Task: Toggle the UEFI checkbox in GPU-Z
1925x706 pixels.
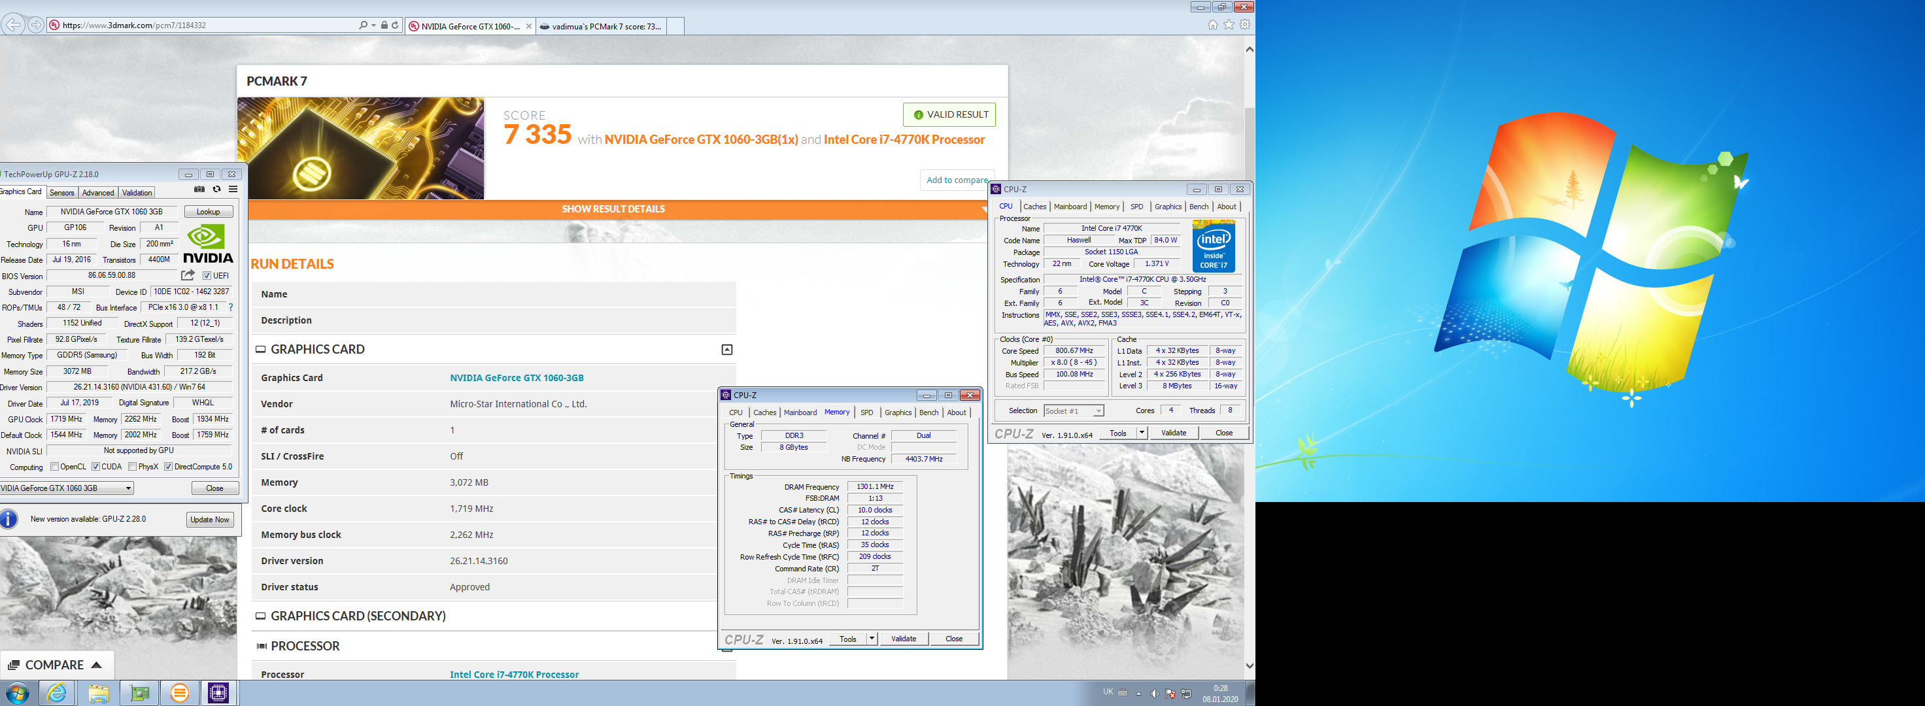Action: [x=207, y=276]
